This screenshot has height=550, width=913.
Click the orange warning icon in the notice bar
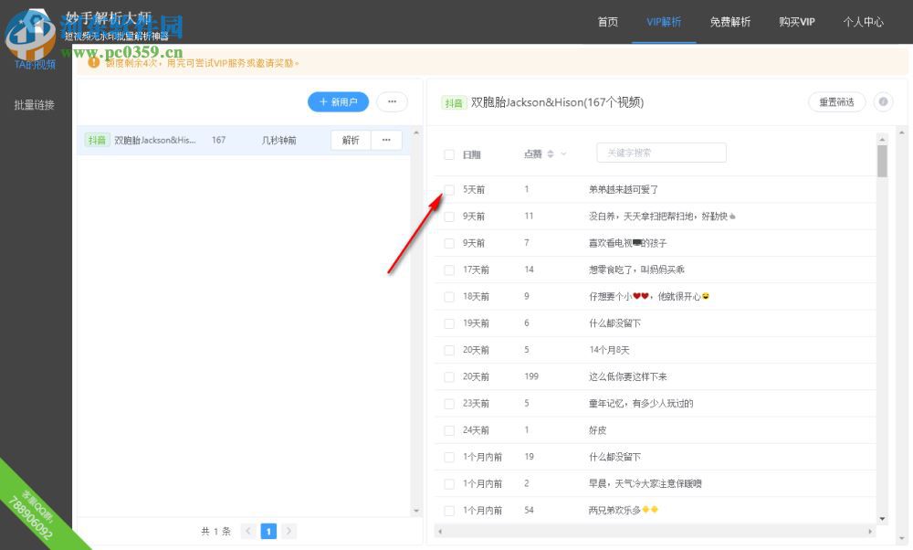(x=94, y=62)
